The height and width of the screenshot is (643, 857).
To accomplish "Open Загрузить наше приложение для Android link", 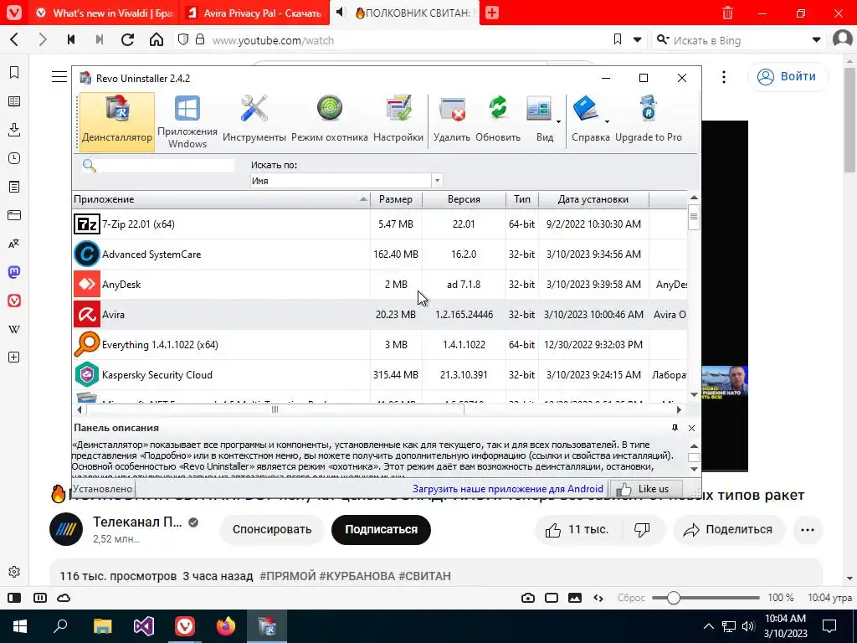I will point(508,489).
